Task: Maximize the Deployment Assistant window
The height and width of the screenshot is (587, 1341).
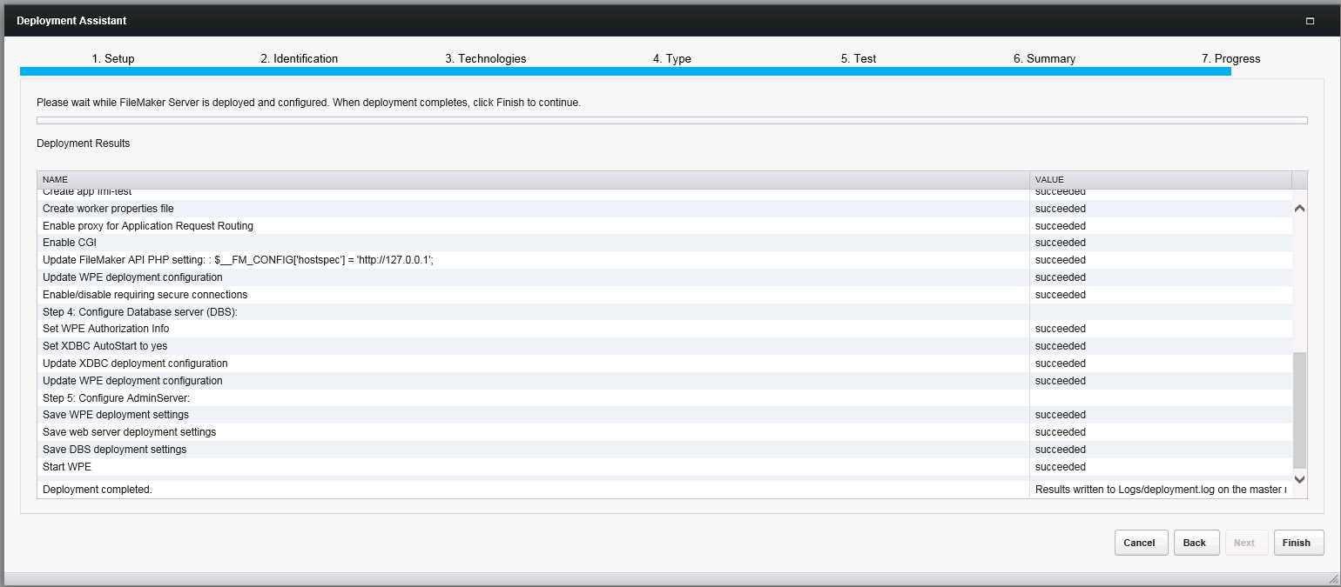Action: [x=1310, y=21]
